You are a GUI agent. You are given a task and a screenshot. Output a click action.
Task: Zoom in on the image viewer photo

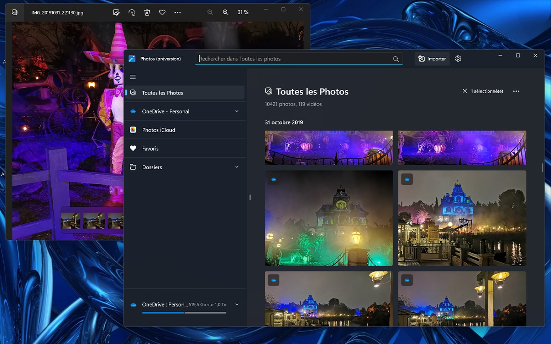[225, 12]
